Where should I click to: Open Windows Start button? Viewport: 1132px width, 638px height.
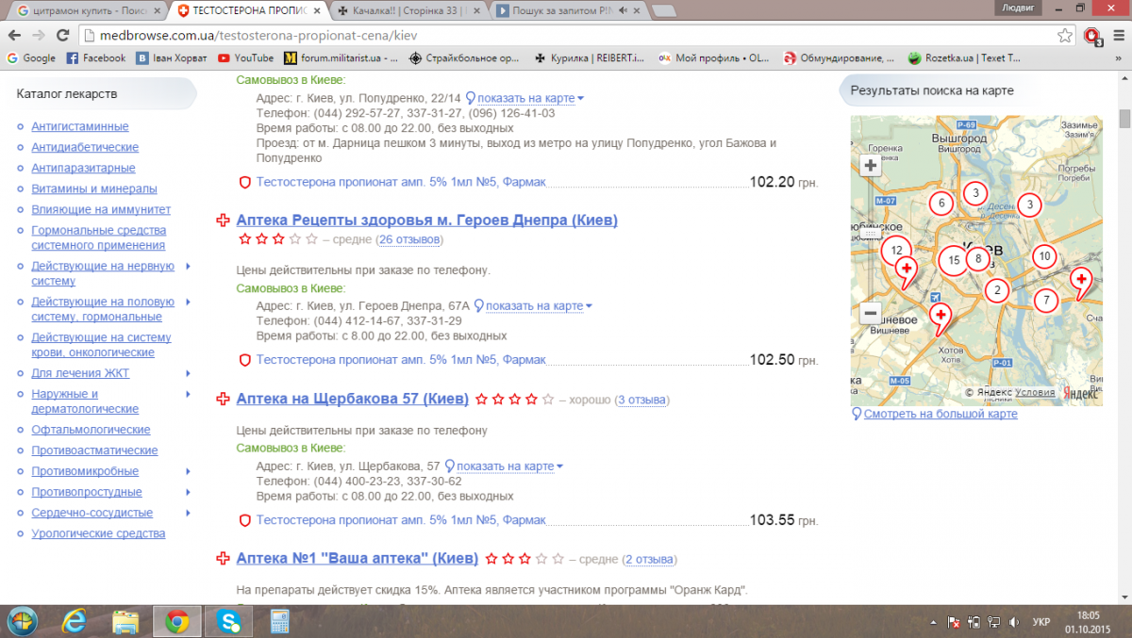point(21,620)
